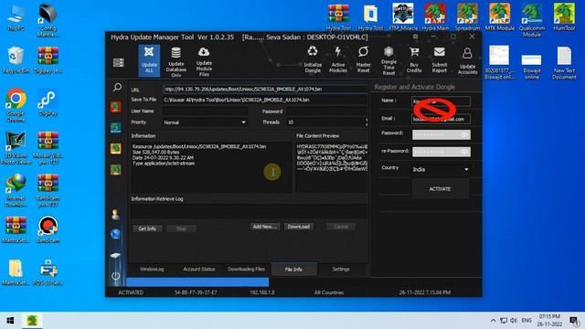Click the All Countries status entry

tap(329, 292)
